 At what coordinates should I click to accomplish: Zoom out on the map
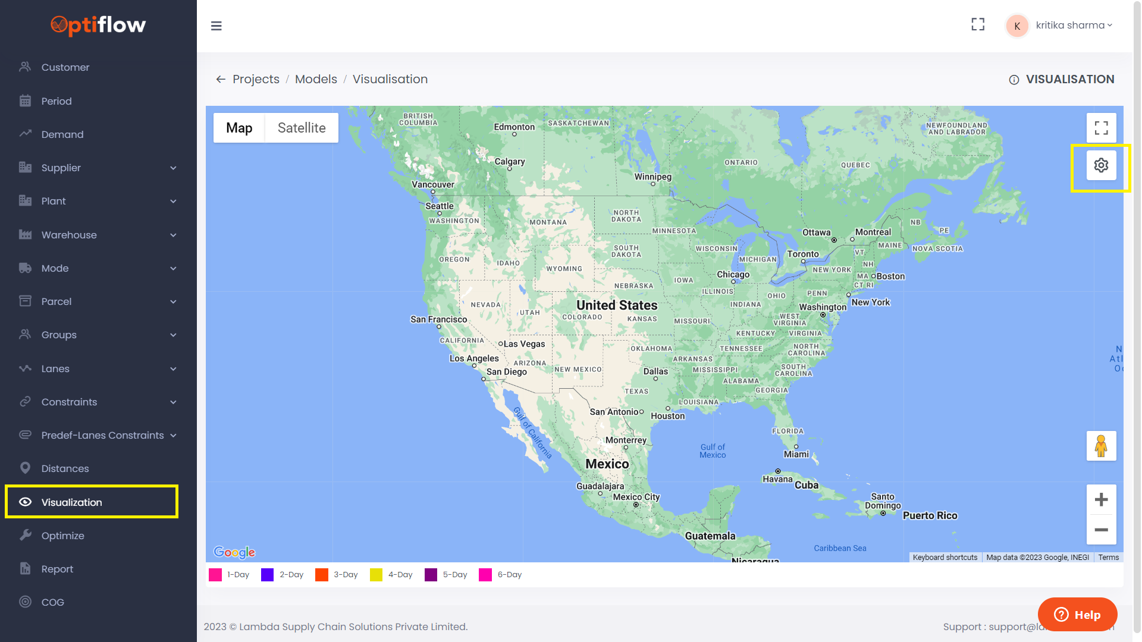click(x=1101, y=530)
